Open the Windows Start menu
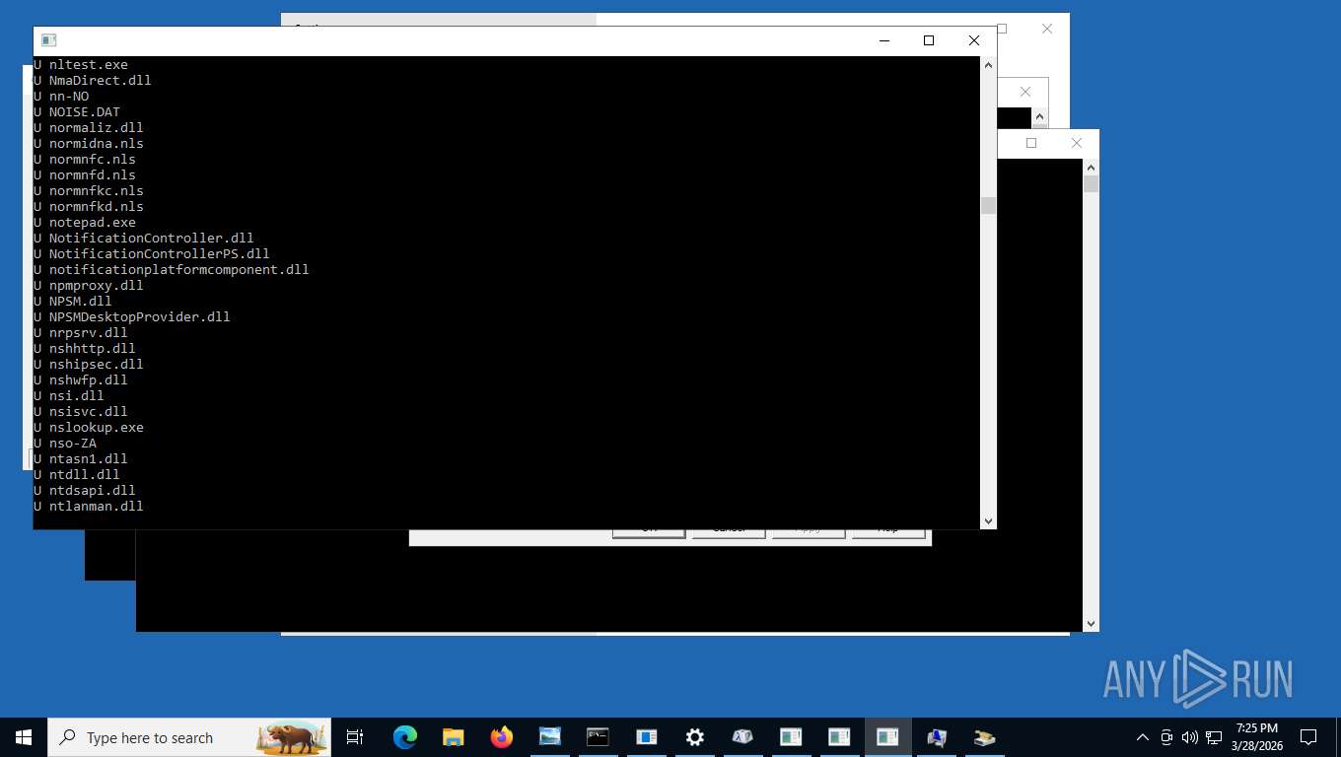 pos(24,737)
